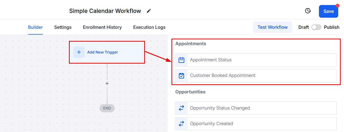Click the Test Workflow button
This screenshot has width=344, height=132.
pyautogui.click(x=273, y=27)
